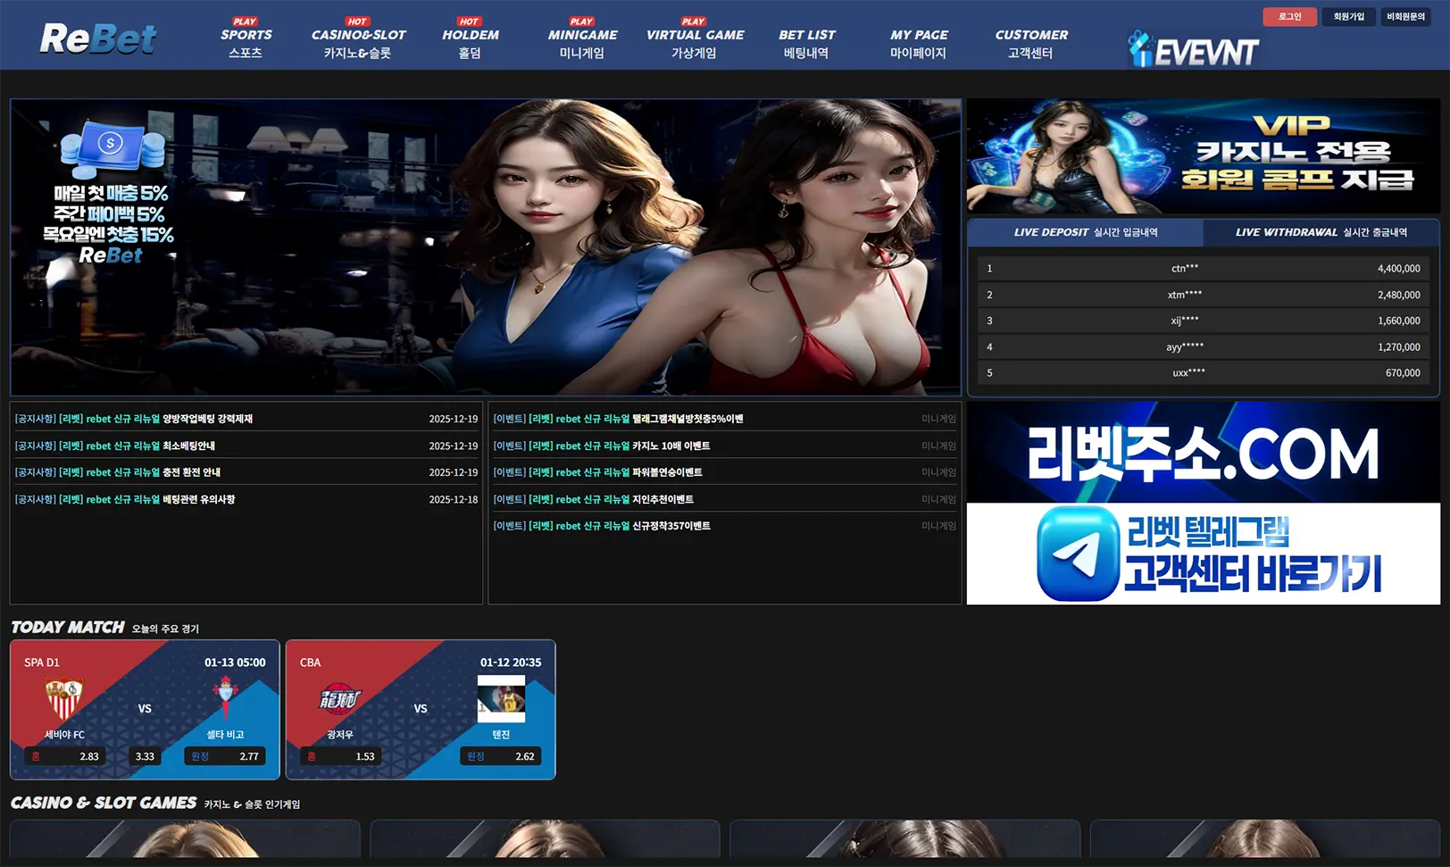Click the 로그인 button
The width and height of the screenshot is (1450, 867).
(1289, 16)
